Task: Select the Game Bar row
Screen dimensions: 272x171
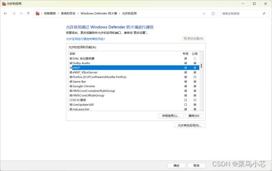Action: click(134, 81)
